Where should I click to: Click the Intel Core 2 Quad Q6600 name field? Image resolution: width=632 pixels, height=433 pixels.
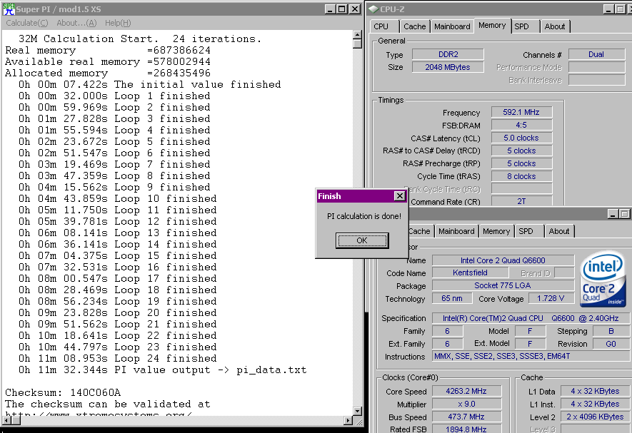pos(503,260)
